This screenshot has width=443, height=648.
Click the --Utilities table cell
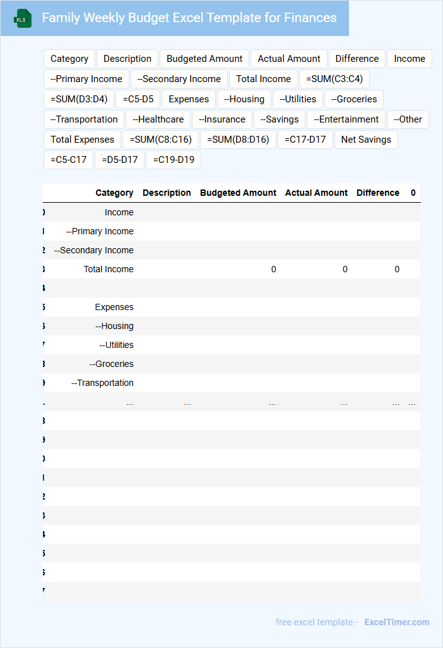point(116,345)
